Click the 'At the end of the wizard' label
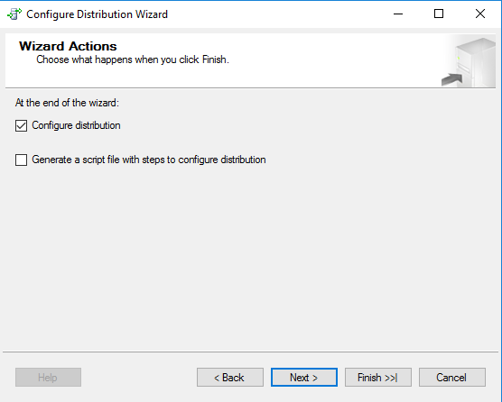The width and height of the screenshot is (502, 402). 67,103
